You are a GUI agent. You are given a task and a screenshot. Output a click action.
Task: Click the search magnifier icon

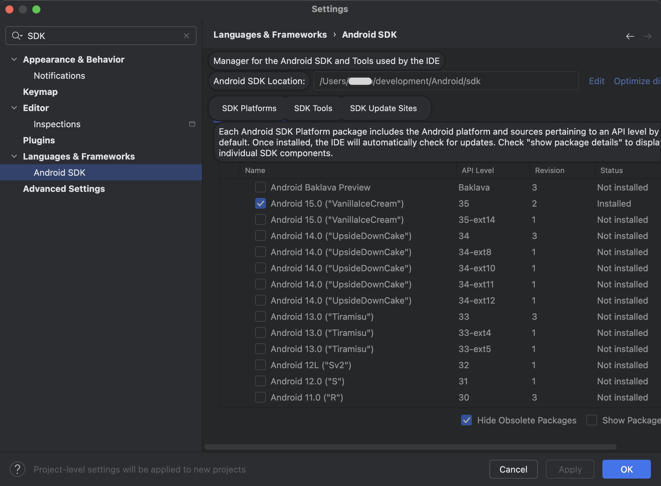[x=17, y=36]
